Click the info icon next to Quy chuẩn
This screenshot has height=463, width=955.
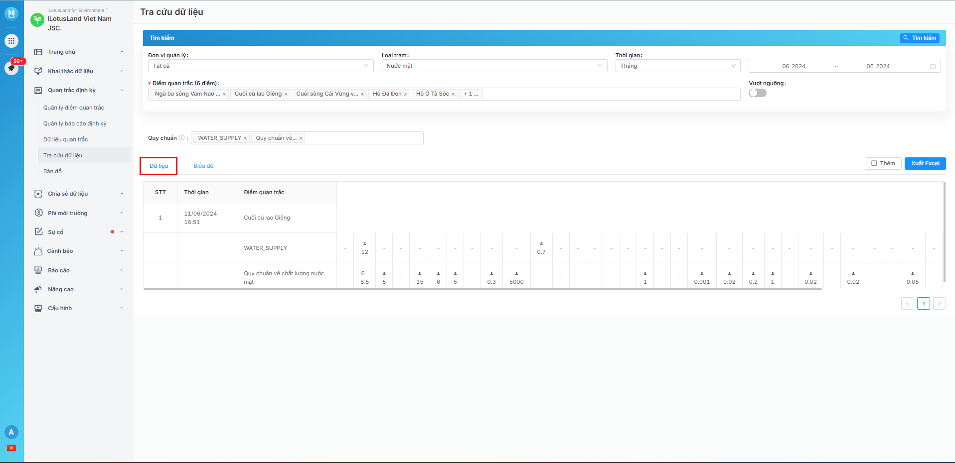coord(181,138)
